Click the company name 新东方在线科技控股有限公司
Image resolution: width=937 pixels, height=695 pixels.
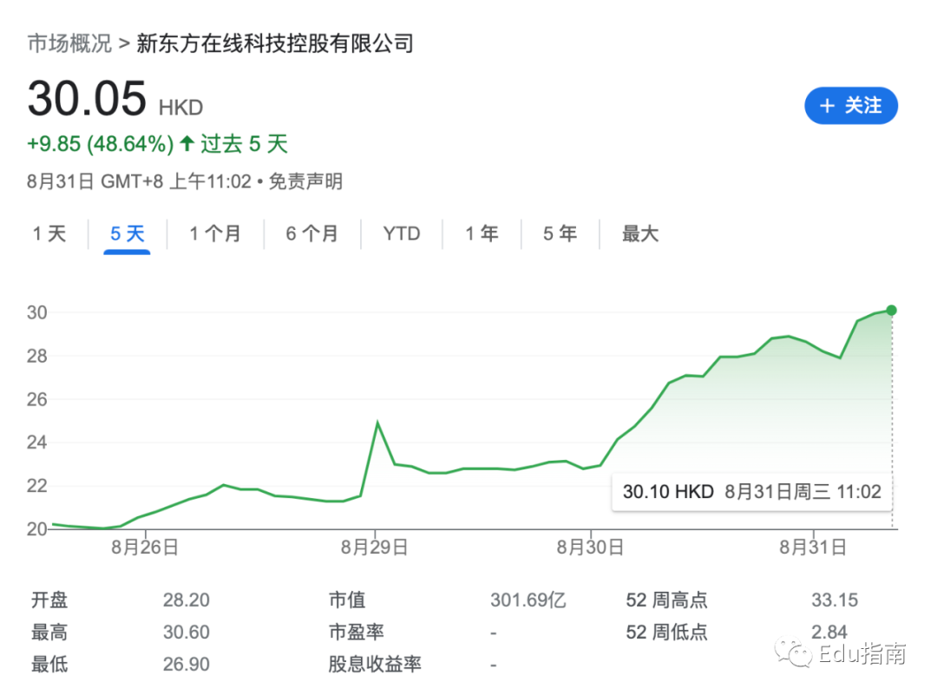point(276,43)
